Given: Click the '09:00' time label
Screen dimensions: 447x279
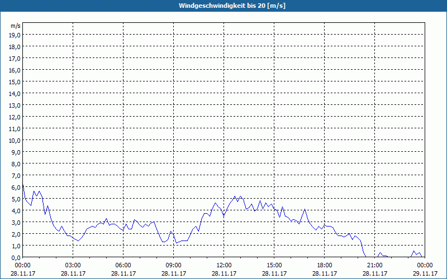Looking at the screenshot, I should tap(174, 266).
